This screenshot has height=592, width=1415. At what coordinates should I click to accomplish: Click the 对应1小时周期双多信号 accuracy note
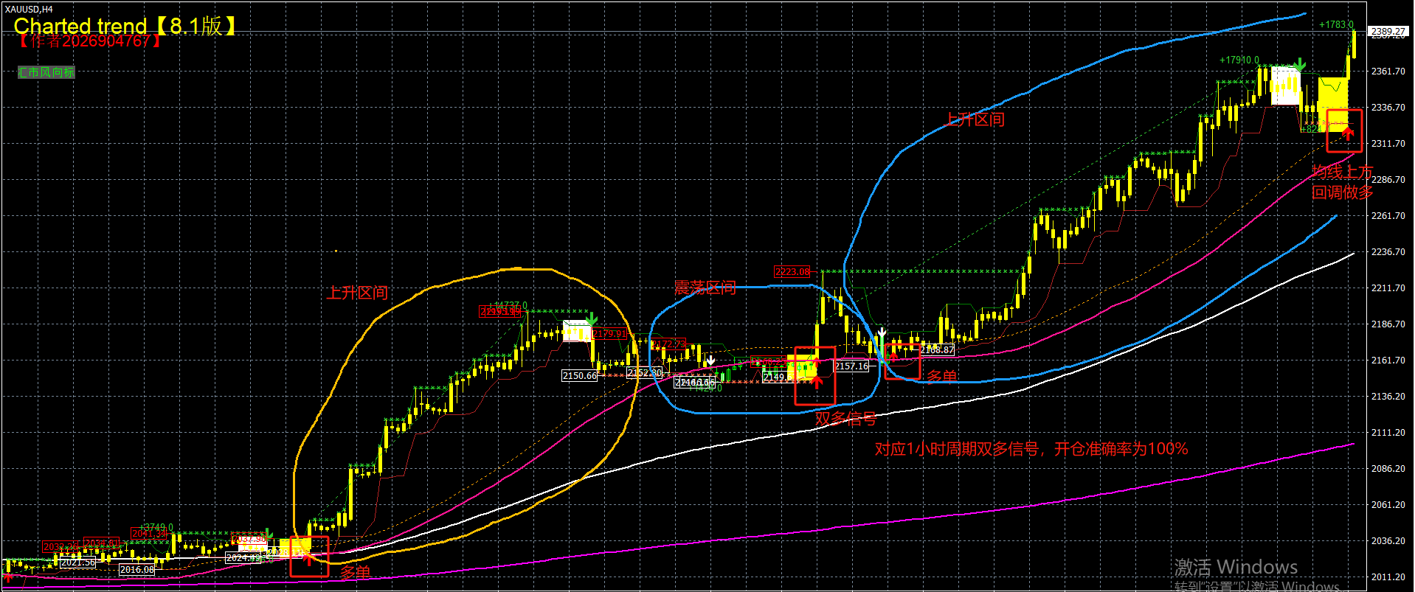pyautogui.click(x=1031, y=449)
